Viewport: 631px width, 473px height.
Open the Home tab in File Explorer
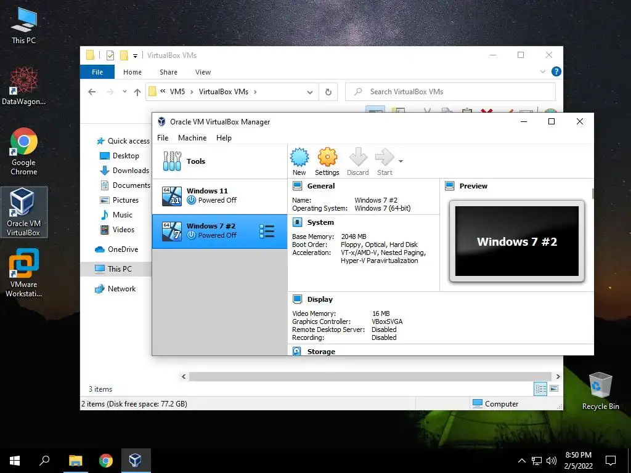[x=132, y=72]
